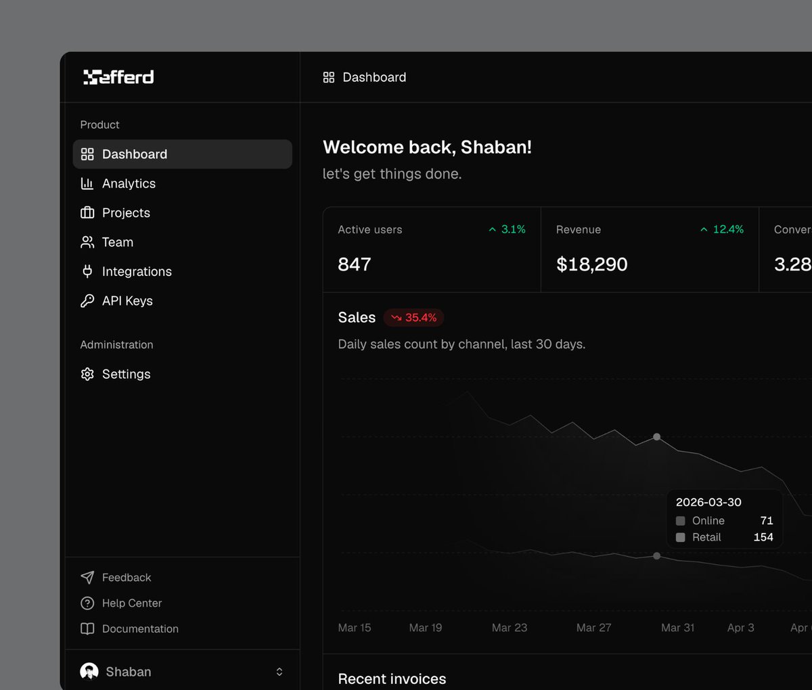This screenshot has width=812, height=690.
Task: Go to the Analytics page
Action: tap(183, 183)
